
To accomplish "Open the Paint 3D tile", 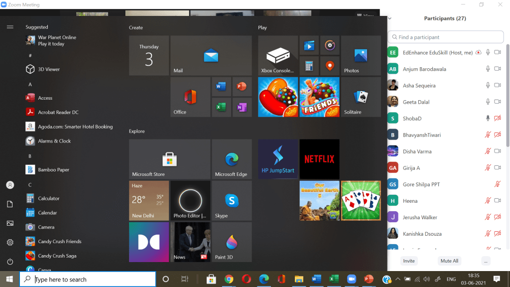I will [232, 242].
